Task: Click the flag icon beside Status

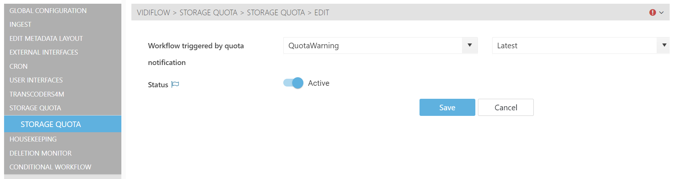Action: [x=175, y=84]
